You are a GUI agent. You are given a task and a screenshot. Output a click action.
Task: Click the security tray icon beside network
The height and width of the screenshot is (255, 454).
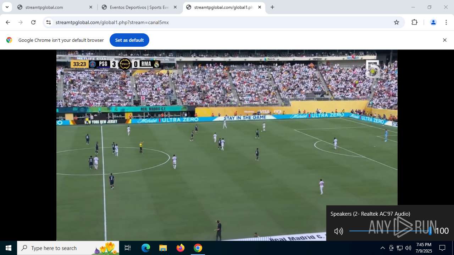point(391,248)
